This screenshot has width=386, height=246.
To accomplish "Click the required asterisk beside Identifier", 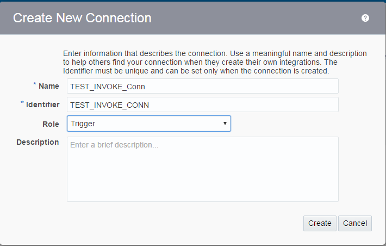I will point(22,103).
